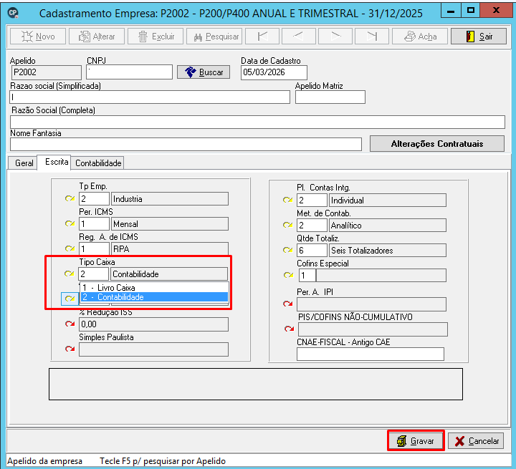Click 'Analítico' description box
Image resolution: width=516 pixels, height=469 pixels.
click(x=388, y=226)
